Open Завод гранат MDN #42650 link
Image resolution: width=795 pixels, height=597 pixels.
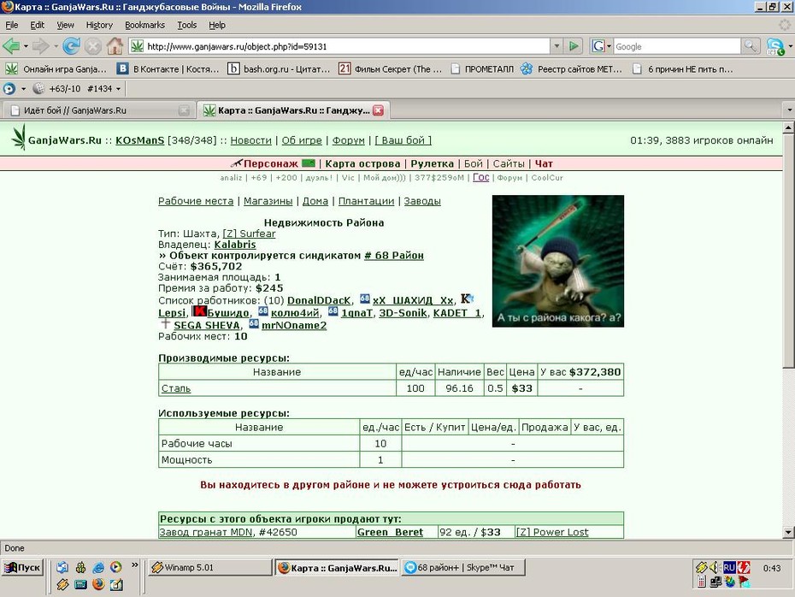pos(228,532)
